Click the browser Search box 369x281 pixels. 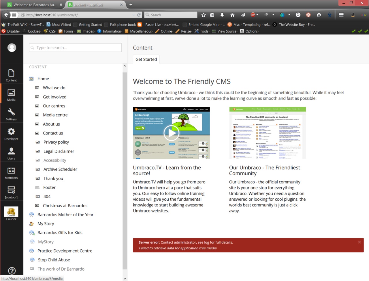pyautogui.click(x=171, y=15)
